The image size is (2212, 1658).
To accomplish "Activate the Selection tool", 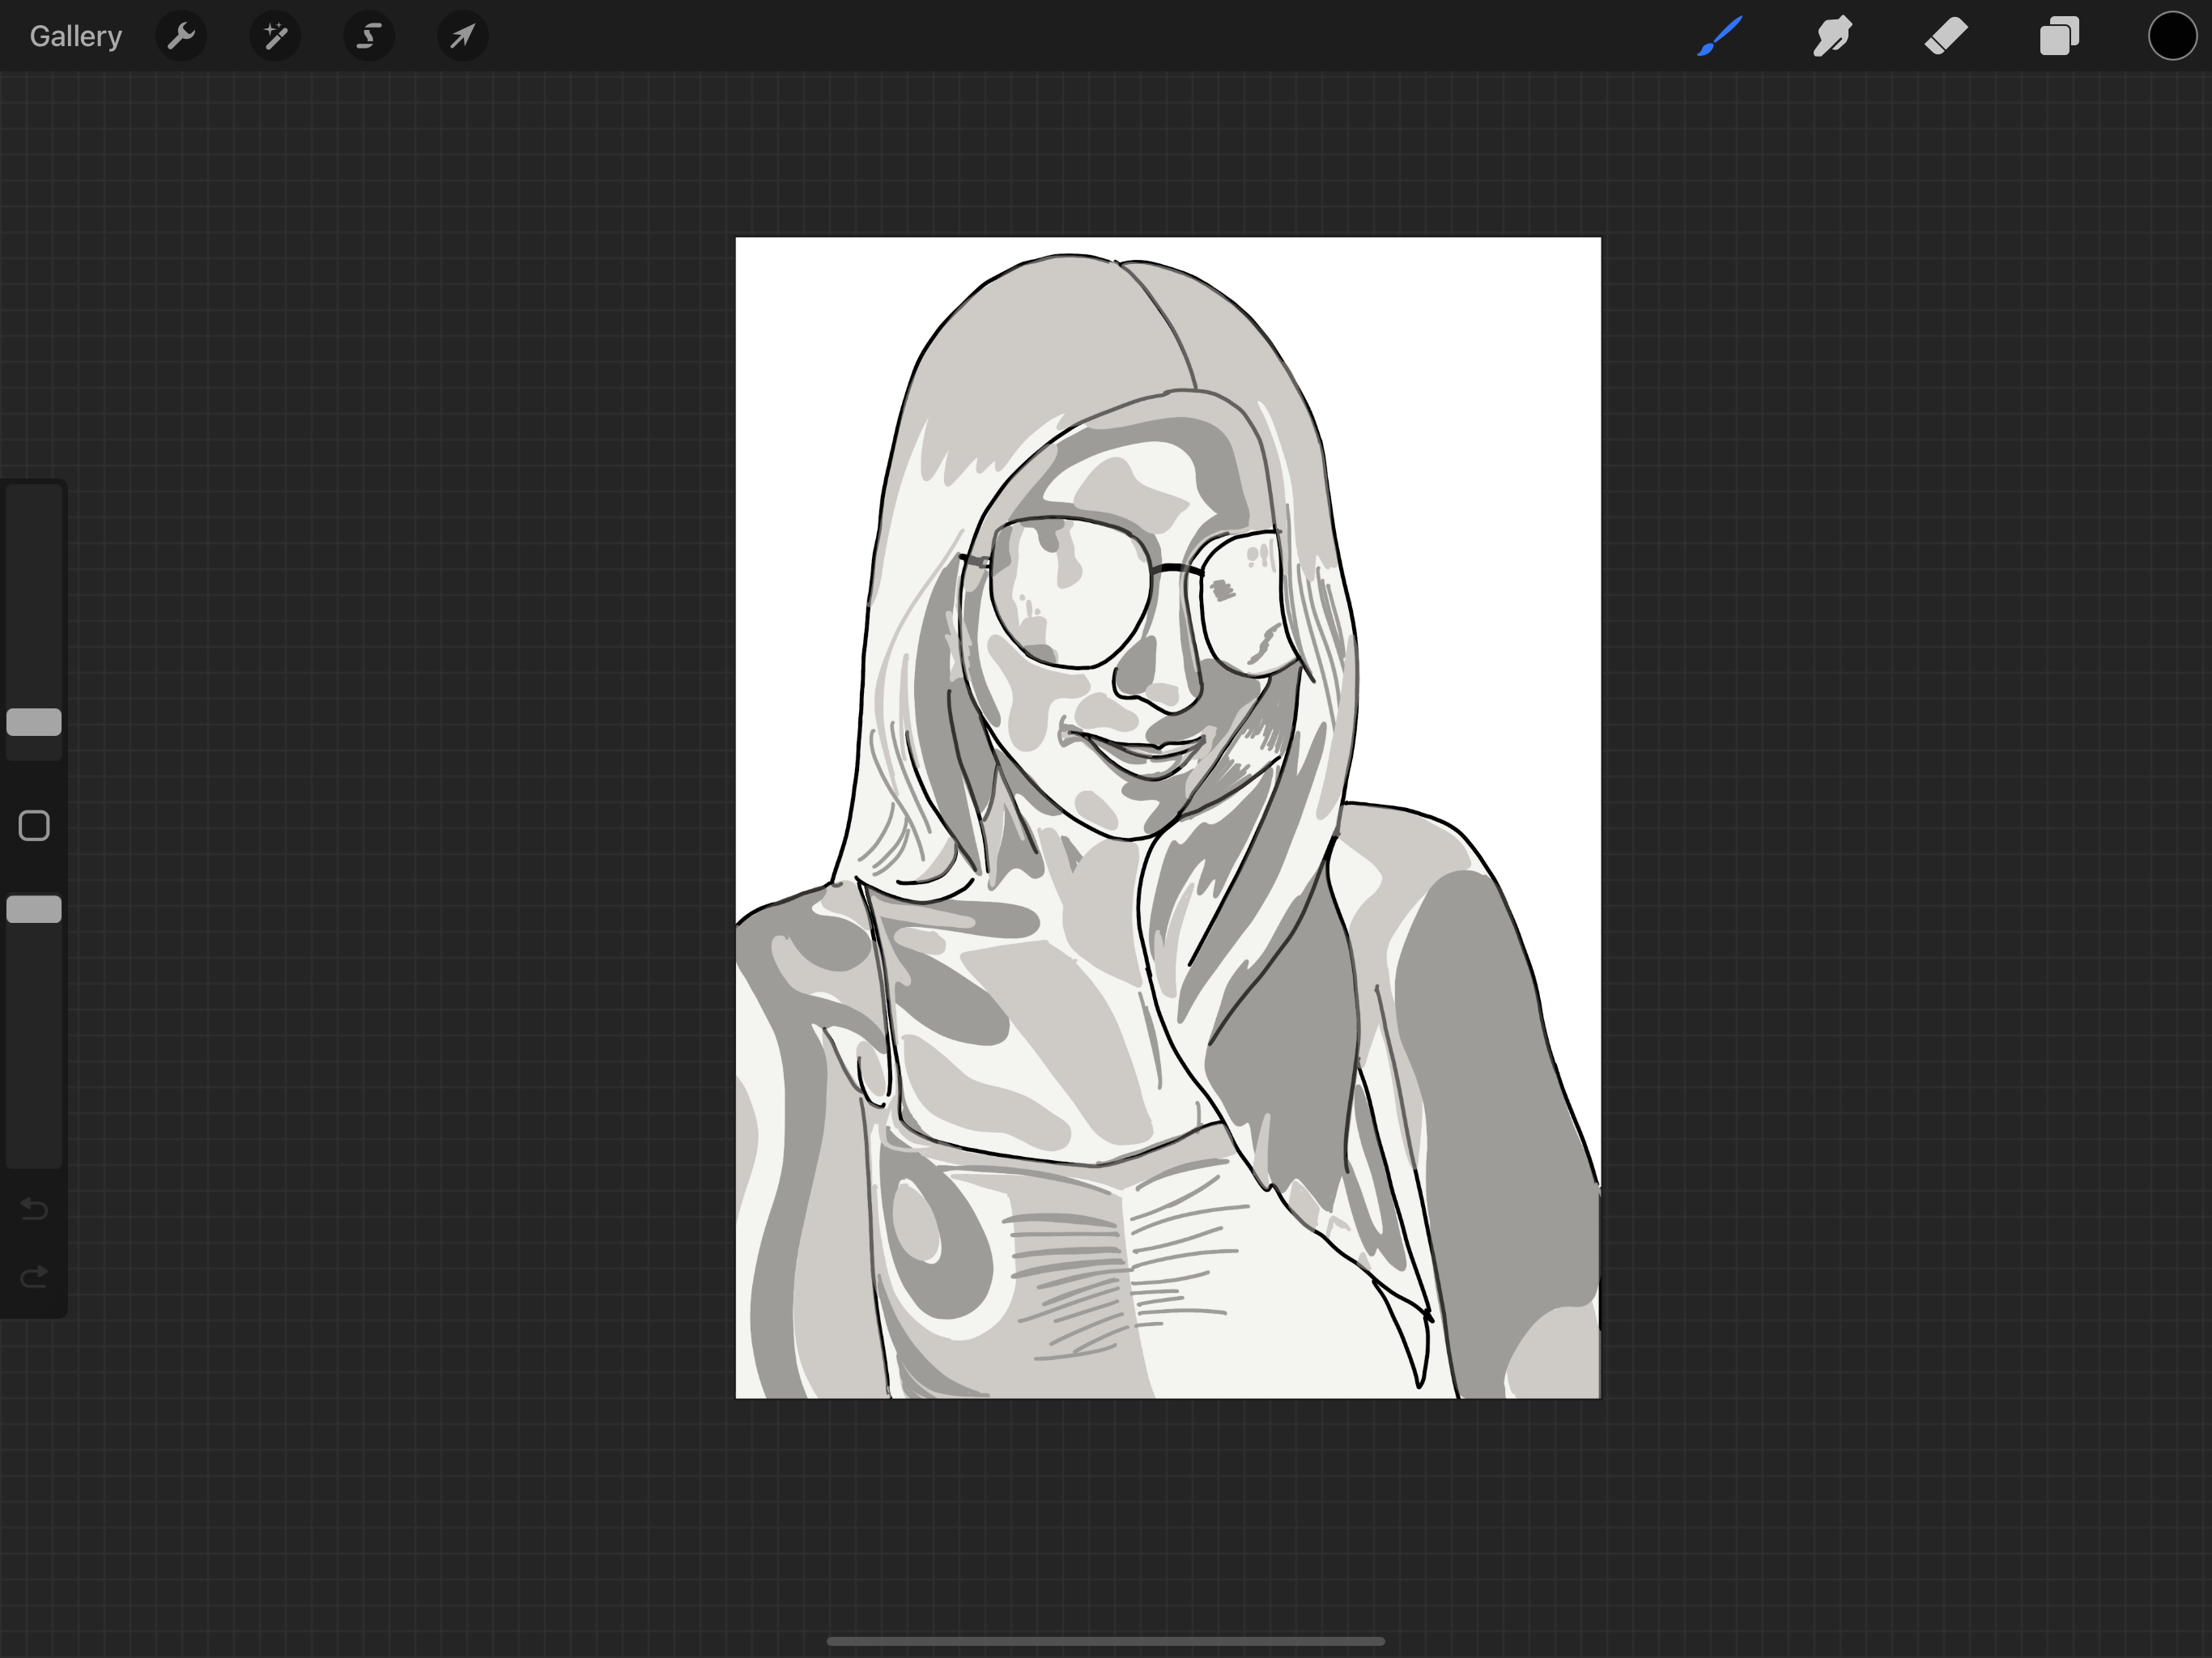I will pyautogui.click(x=369, y=37).
